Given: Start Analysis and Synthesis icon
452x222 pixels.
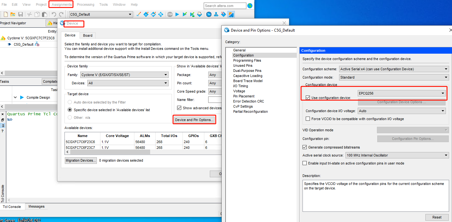Looking at the screenshot, I should pyautogui.click(x=192, y=14).
